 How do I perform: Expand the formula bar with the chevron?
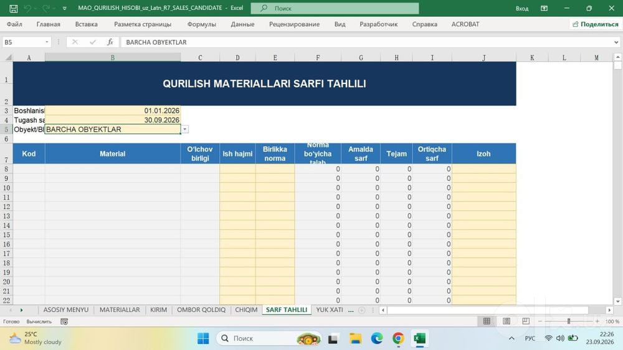pos(616,42)
